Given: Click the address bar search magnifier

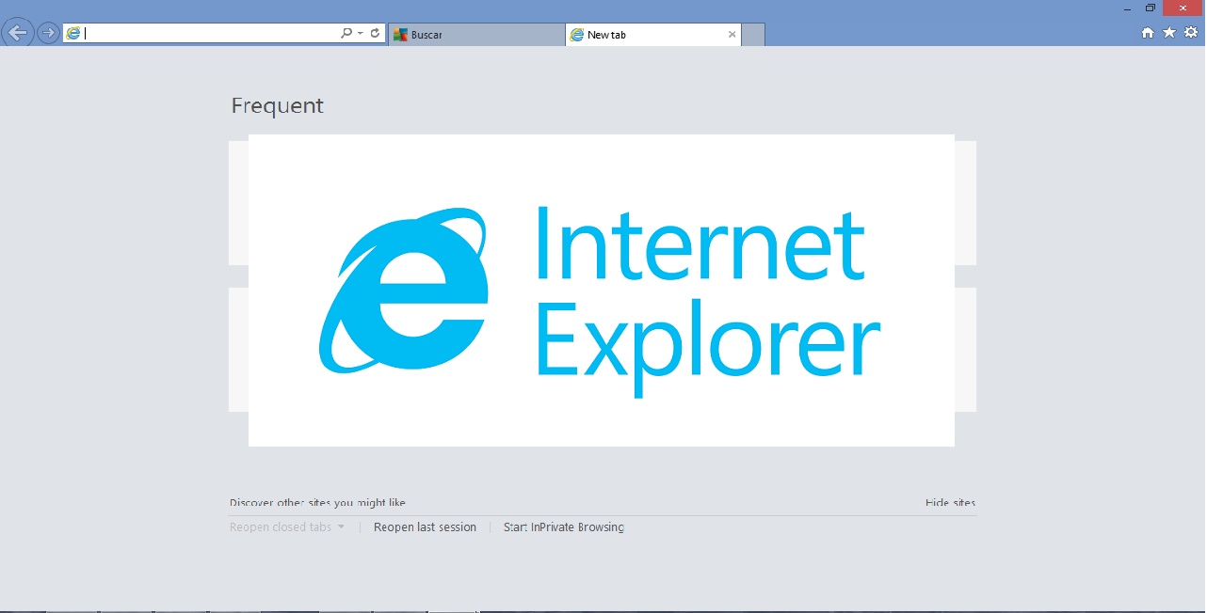Looking at the screenshot, I should [346, 33].
